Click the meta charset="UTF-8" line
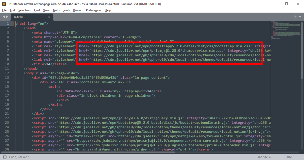Image resolution: width=304 pixels, height=160 pixels. pyautogui.click(x=54, y=32)
